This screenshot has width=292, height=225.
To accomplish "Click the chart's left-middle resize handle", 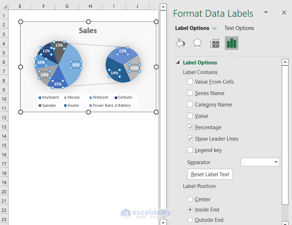I will click(21, 67).
